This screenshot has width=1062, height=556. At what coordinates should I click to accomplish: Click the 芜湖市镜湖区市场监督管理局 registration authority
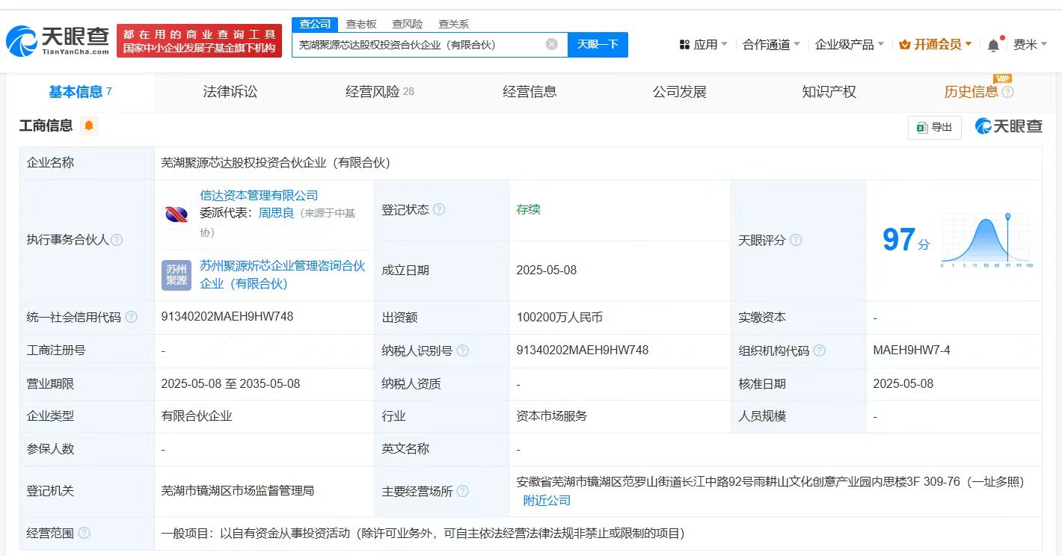tap(238, 491)
